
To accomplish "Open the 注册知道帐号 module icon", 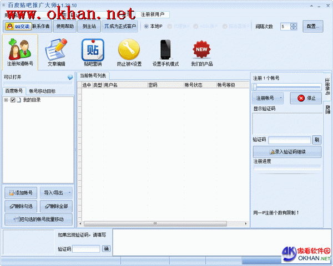I will click(x=20, y=52).
